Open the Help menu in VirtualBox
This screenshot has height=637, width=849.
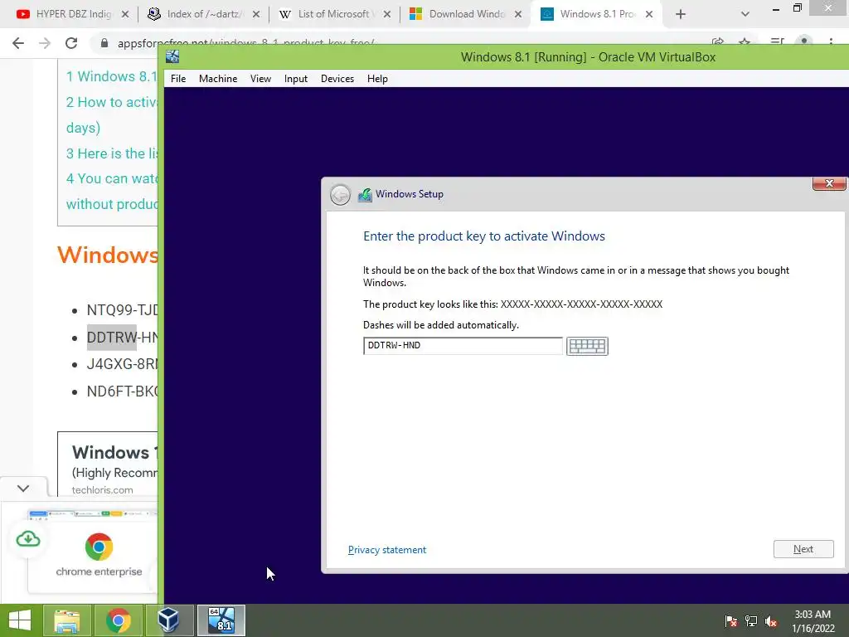(377, 79)
